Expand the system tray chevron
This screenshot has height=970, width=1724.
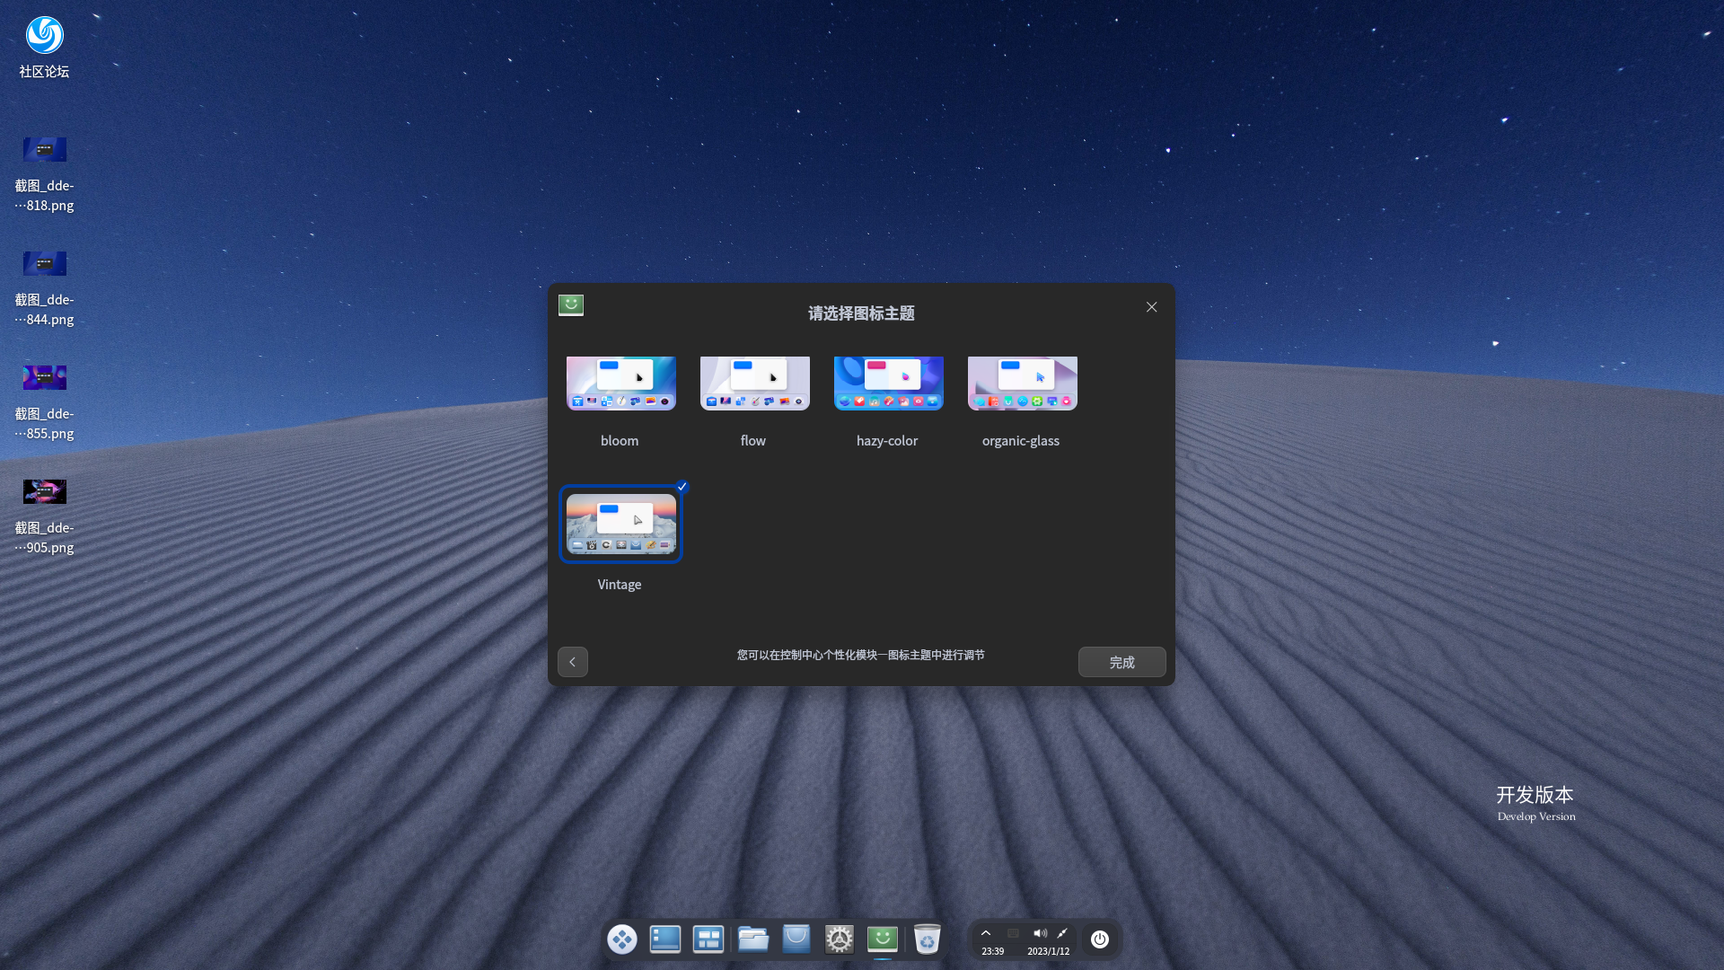pyautogui.click(x=986, y=932)
